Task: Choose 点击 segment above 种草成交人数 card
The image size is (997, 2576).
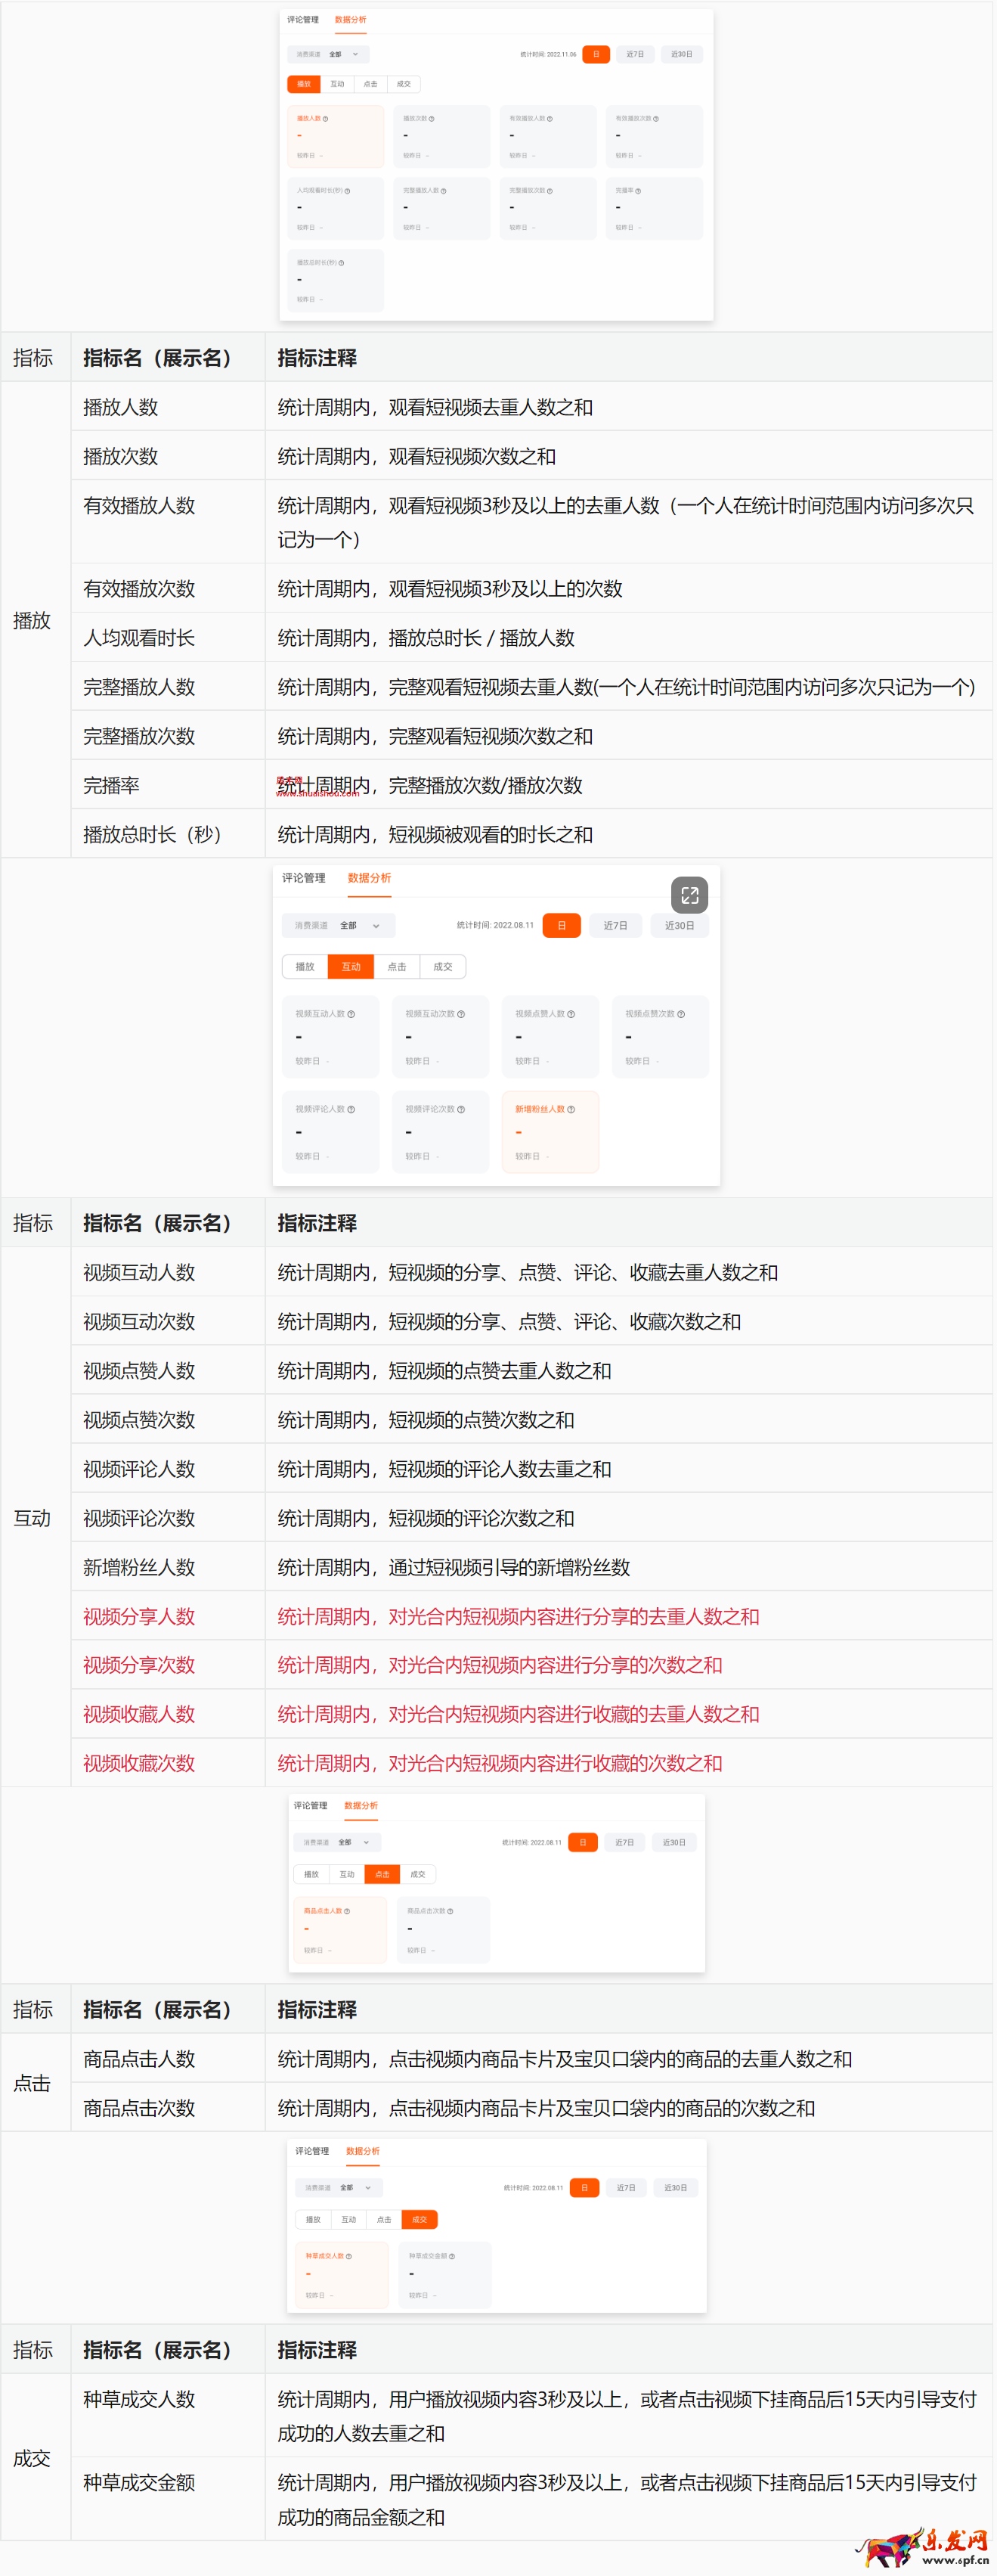Action: click(x=384, y=2219)
